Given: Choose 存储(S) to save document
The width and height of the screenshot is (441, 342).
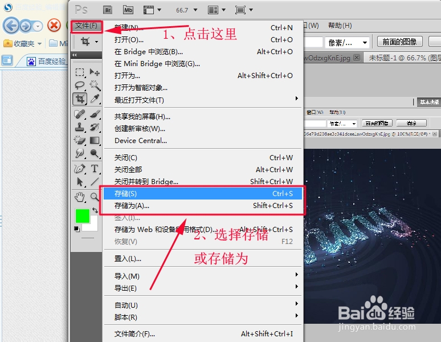Looking at the screenshot, I should [202, 193].
